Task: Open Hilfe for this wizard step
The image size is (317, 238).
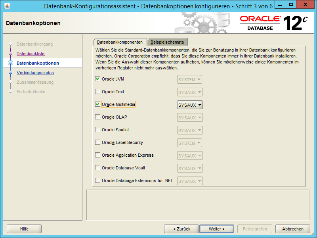Action: coord(24,229)
